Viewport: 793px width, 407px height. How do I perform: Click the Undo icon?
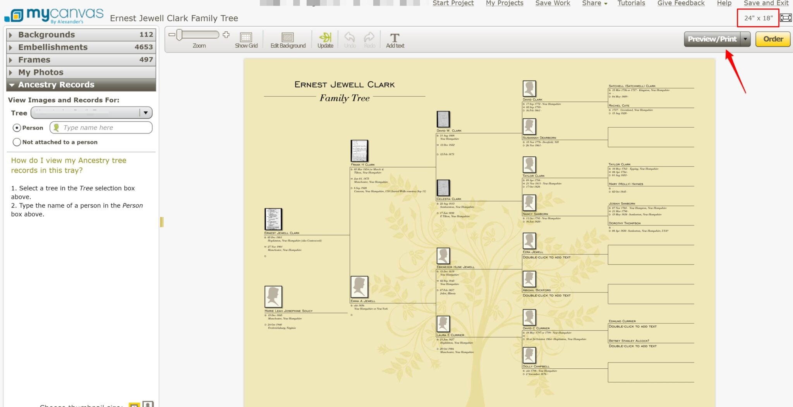pos(350,39)
